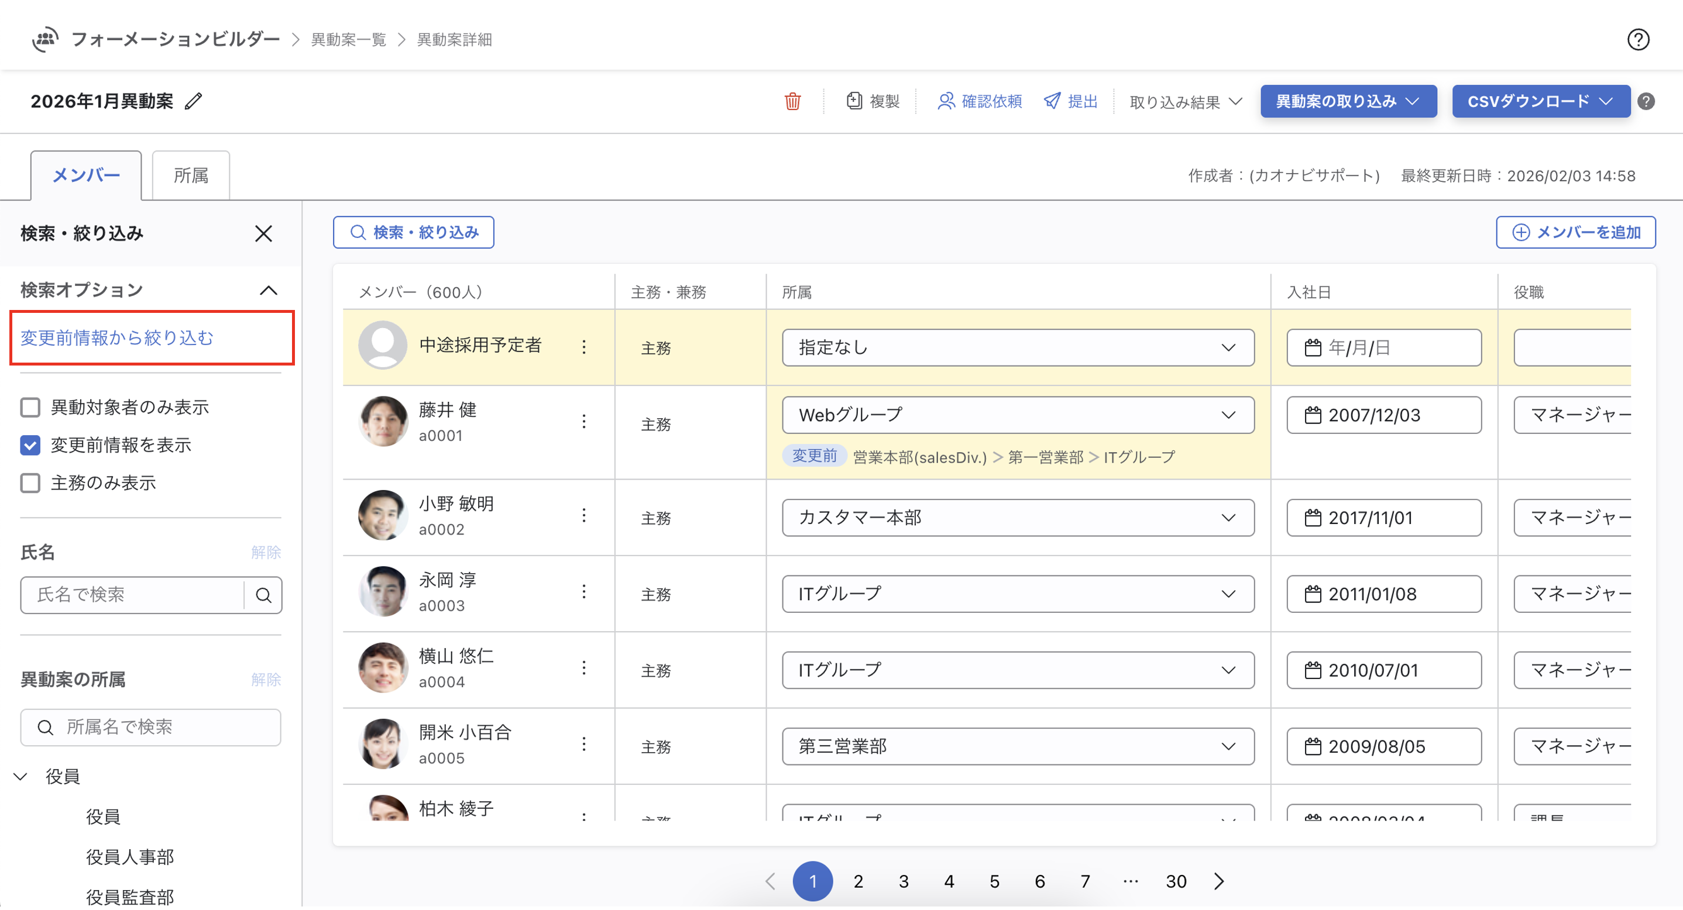
Task: Open three-dot menu for 藤井 健
Action: (x=583, y=422)
